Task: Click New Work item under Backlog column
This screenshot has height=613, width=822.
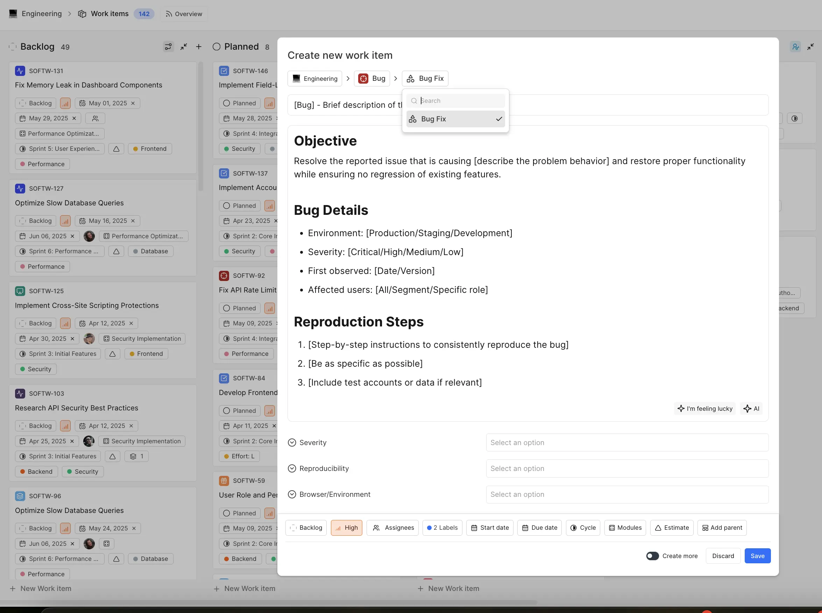Action: tap(41, 589)
